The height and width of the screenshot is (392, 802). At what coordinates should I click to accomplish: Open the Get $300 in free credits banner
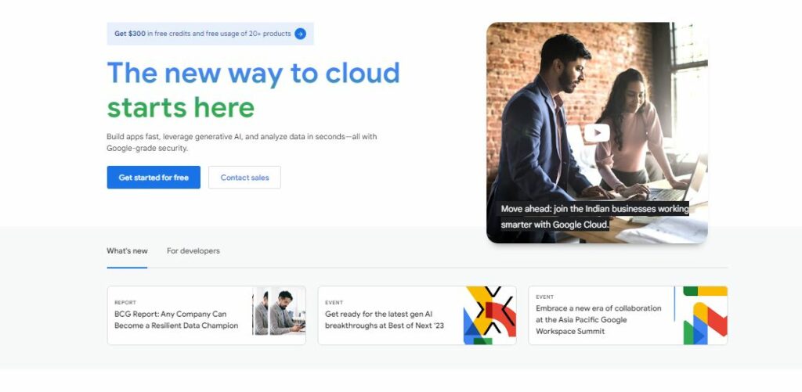pyautogui.click(x=210, y=34)
